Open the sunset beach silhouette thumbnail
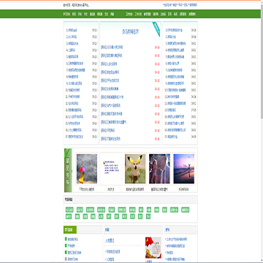 pyautogui.click(x=184, y=169)
